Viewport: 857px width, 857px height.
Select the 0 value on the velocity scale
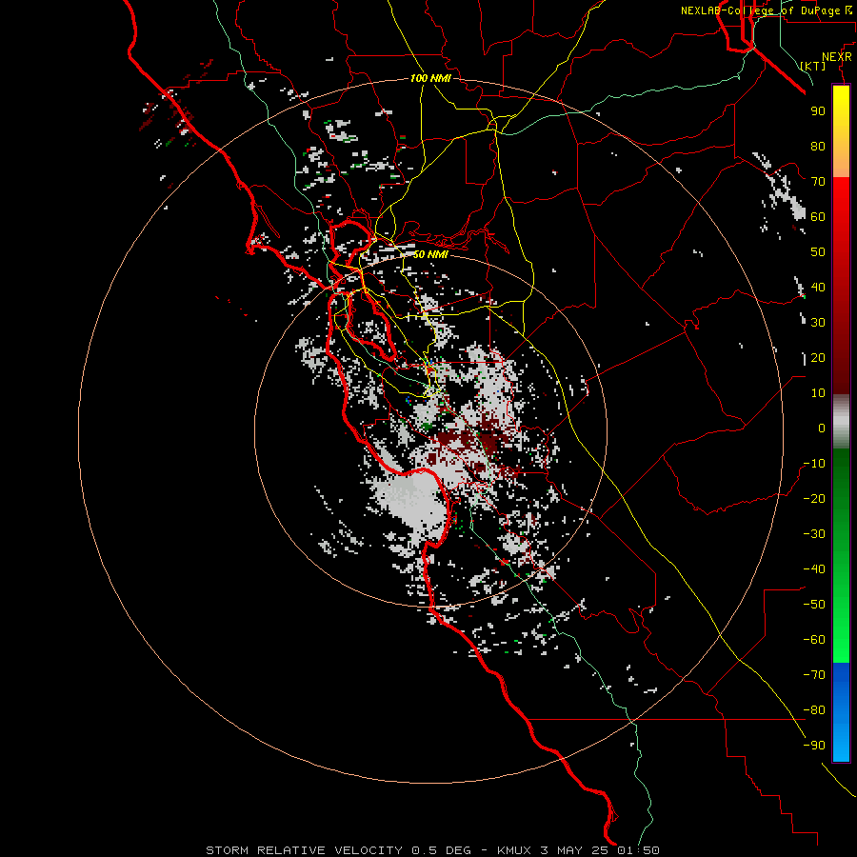point(822,428)
